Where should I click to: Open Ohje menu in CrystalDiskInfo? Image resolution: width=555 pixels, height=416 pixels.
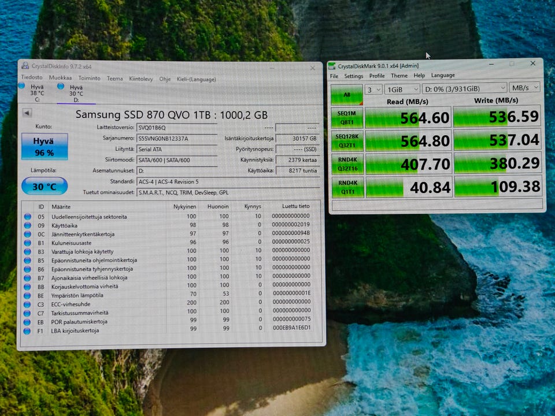pos(165,79)
